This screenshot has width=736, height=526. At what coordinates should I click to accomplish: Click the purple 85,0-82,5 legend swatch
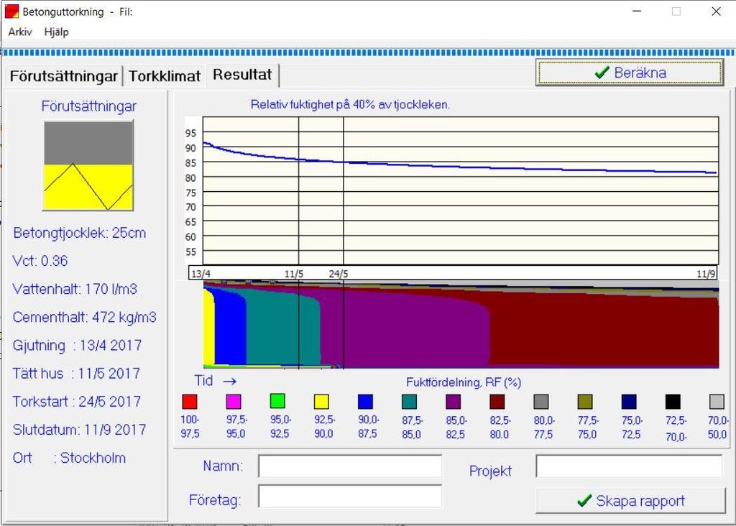(x=453, y=402)
